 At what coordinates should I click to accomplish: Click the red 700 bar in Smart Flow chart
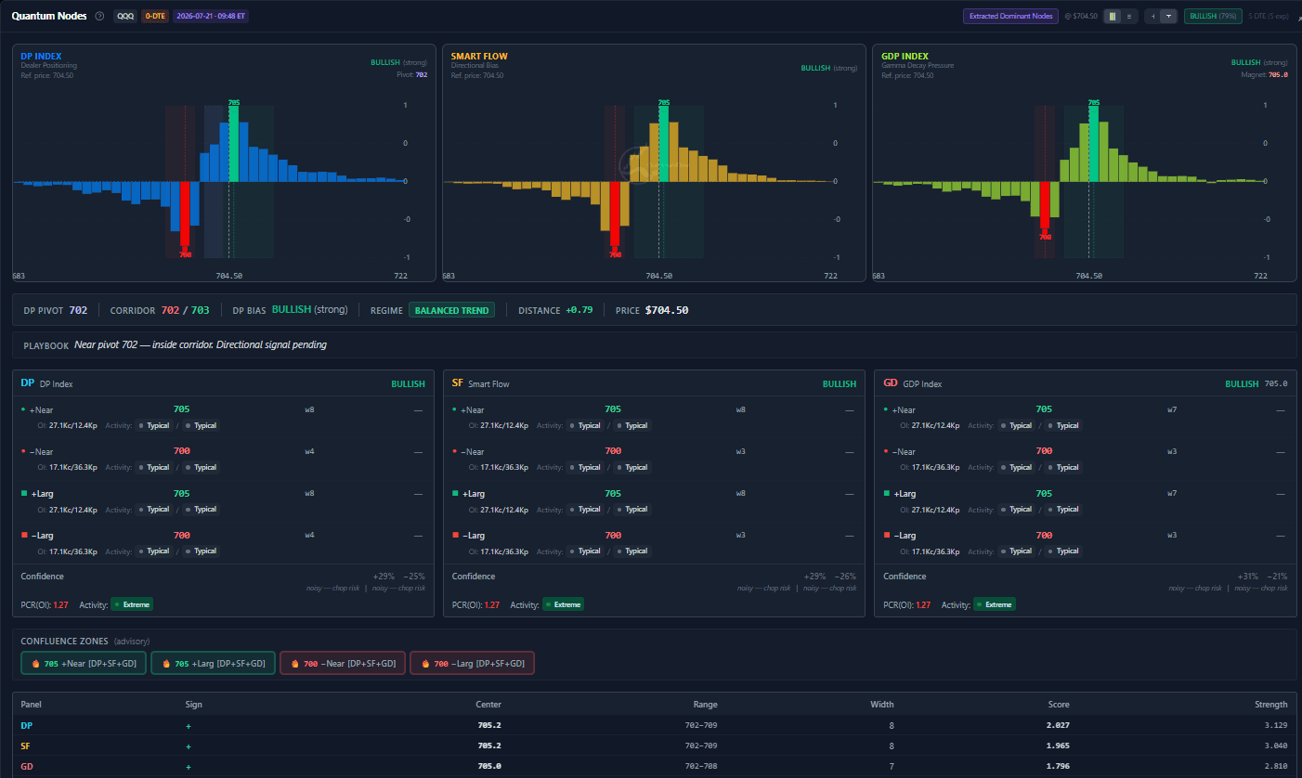pos(615,214)
